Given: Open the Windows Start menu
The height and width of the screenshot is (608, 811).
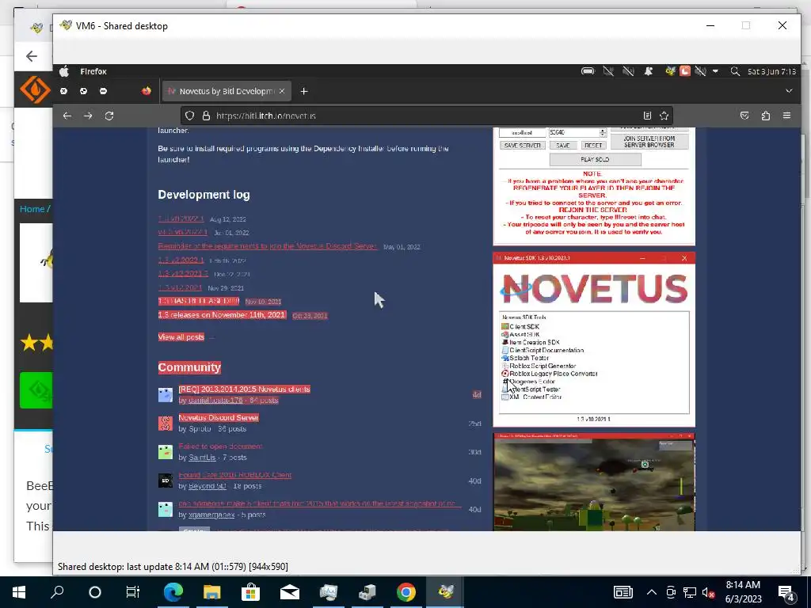Looking at the screenshot, I should (19, 592).
